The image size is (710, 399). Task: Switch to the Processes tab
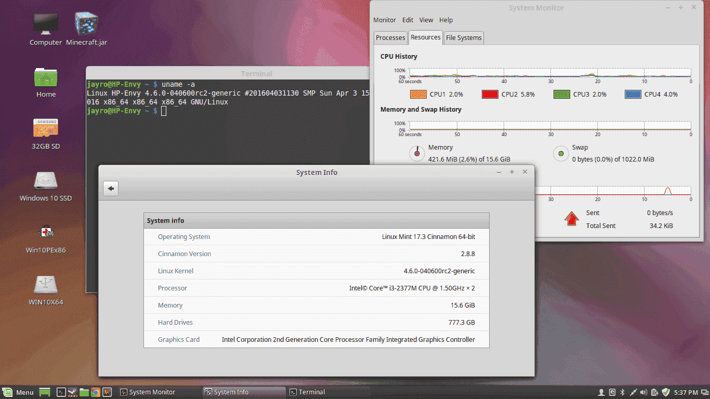tap(390, 37)
